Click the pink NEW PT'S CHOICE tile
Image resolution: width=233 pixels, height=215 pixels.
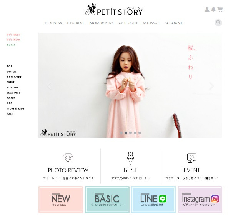point(61,199)
